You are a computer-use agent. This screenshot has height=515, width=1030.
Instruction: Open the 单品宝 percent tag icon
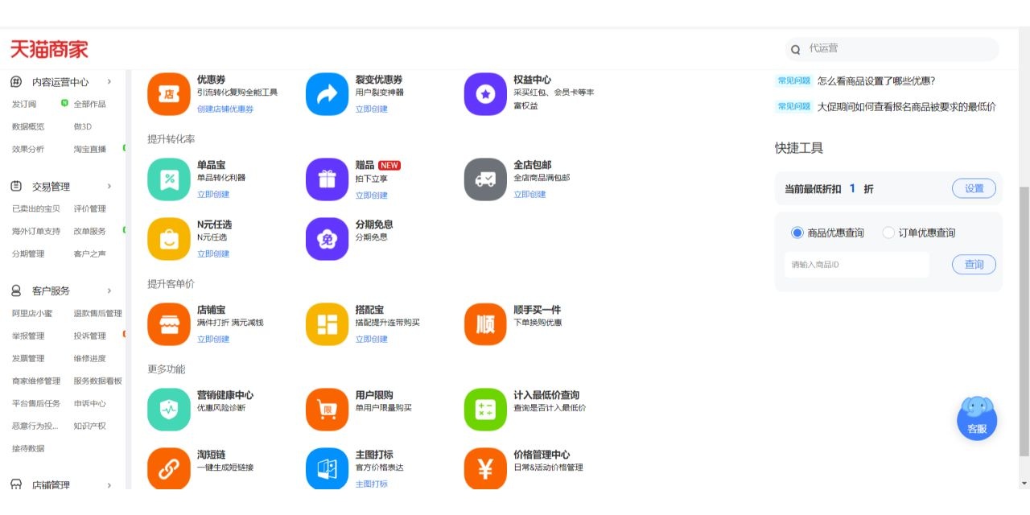click(x=169, y=179)
